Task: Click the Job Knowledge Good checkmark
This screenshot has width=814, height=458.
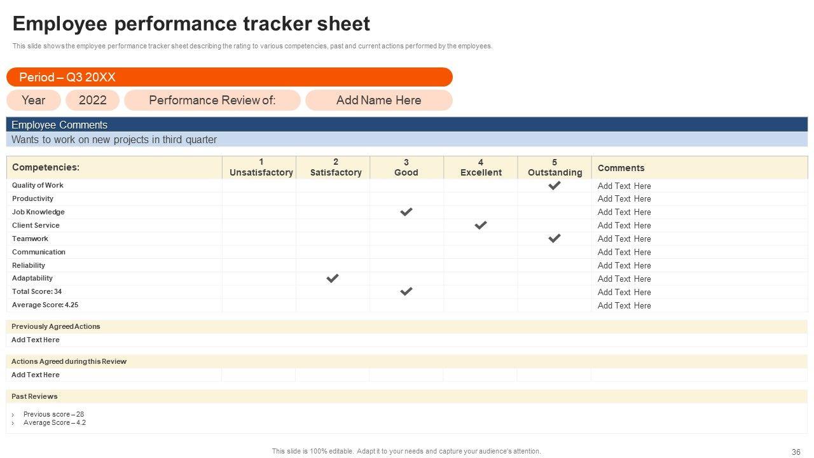Action: tap(406, 212)
